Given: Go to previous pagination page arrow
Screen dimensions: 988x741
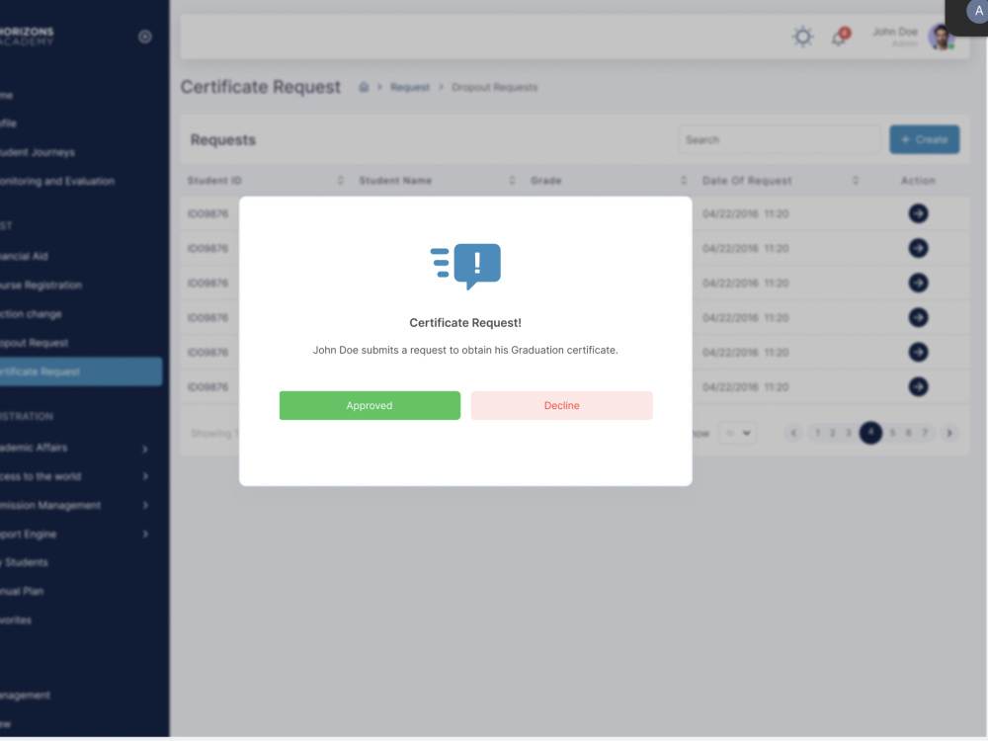Looking at the screenshot, I should pyautogui.click(x=793, y=433).
